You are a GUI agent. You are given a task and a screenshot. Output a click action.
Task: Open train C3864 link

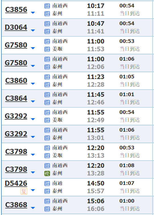(x=16, y=98)
